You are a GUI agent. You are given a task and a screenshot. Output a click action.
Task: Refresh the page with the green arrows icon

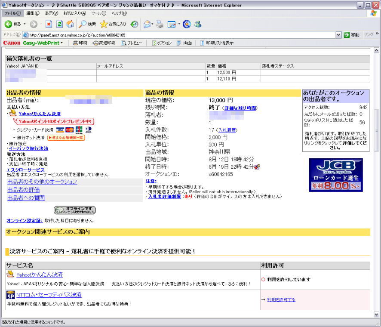59,24
